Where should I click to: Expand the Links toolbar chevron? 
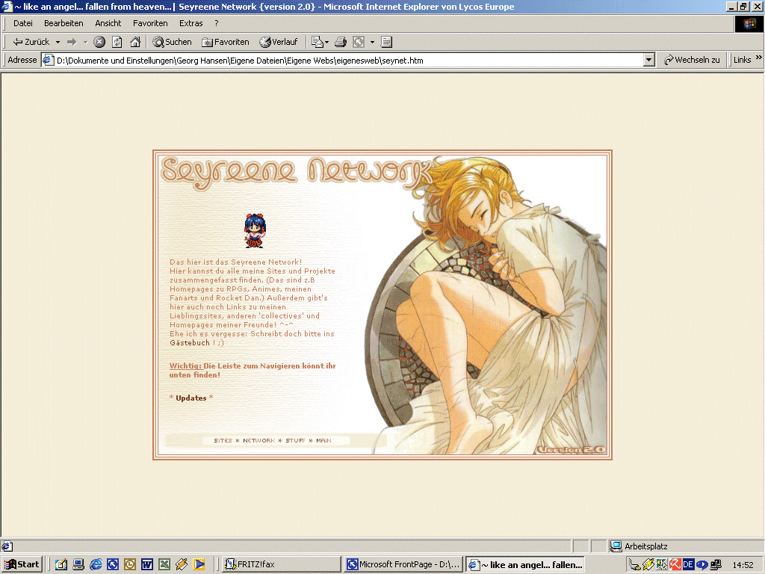coord(759,58)
